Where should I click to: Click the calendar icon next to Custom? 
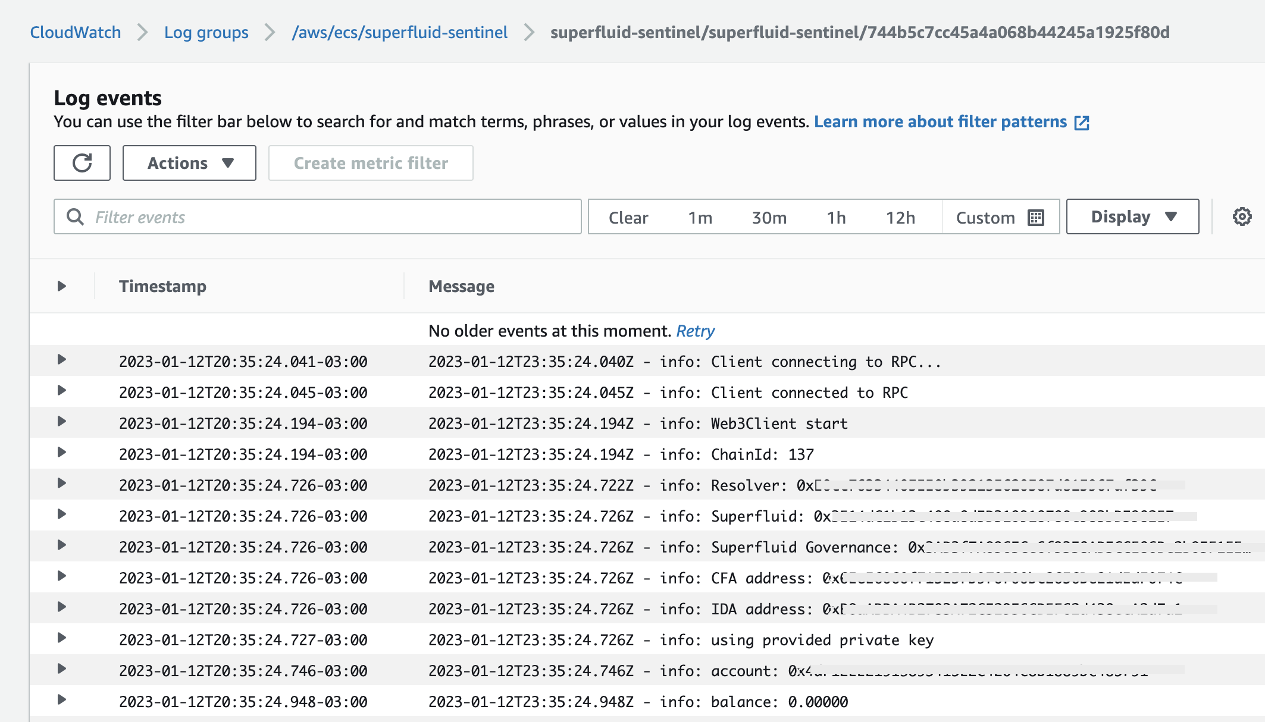(x=1036, y=218)
